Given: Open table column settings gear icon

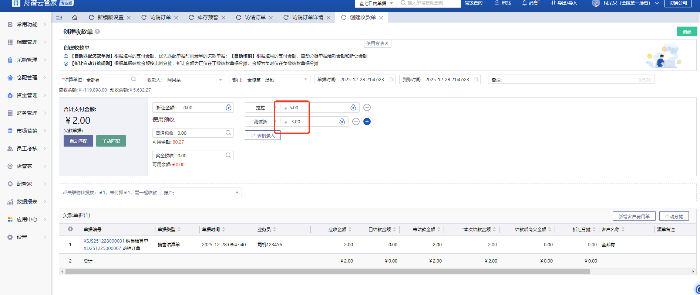Looking at the screenshot, I should [x=70, y=229].
